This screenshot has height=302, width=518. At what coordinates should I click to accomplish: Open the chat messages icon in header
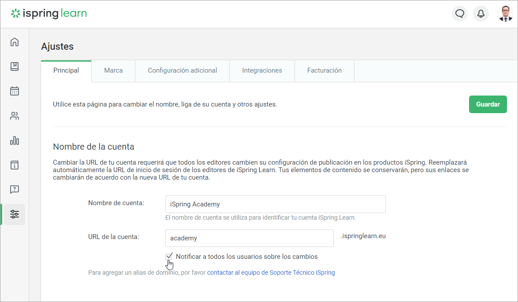tap(460, 14)
